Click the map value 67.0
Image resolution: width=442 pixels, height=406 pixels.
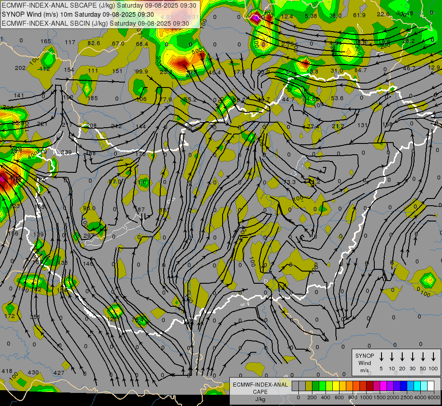118,43
